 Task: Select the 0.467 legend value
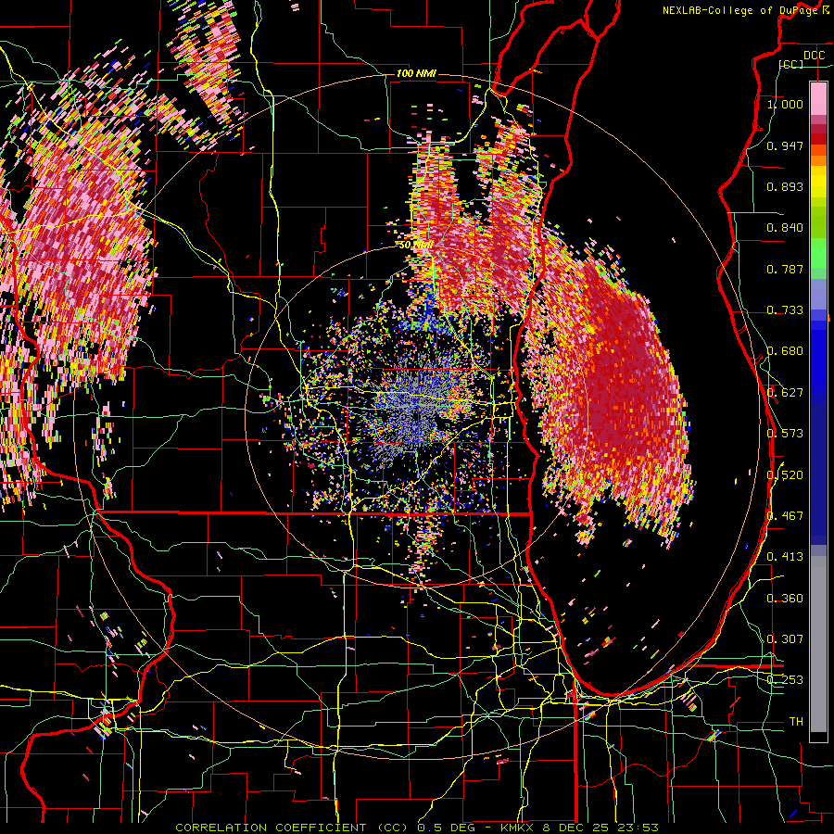785,516
